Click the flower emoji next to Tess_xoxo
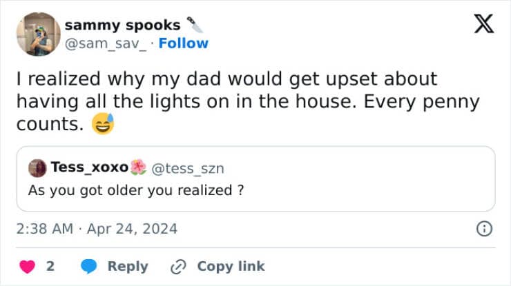This screenshot has height=286, width=511. click(138, 167)
